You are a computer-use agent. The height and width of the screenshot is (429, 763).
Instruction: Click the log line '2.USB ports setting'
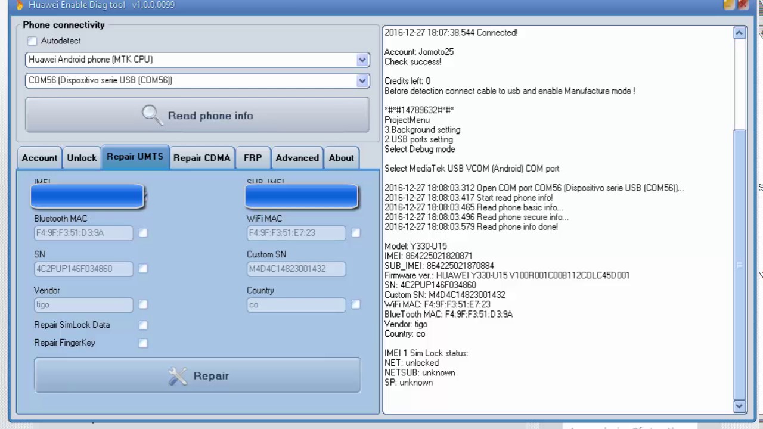pos(418,139)
